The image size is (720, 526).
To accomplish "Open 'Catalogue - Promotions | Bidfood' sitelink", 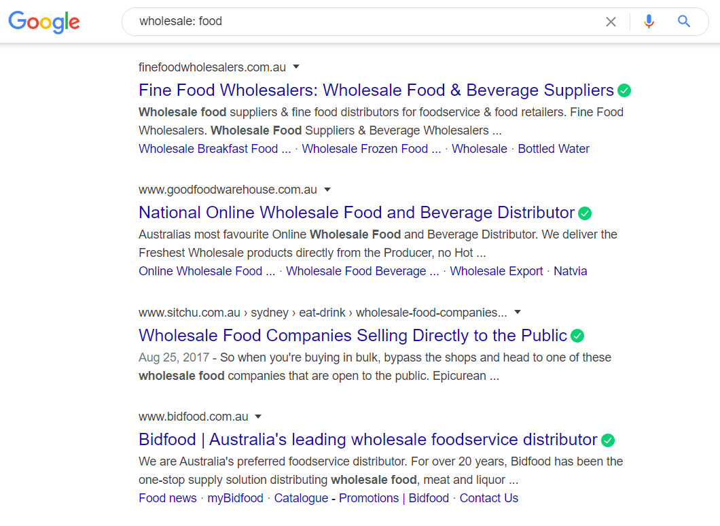I will coord(361,498).
